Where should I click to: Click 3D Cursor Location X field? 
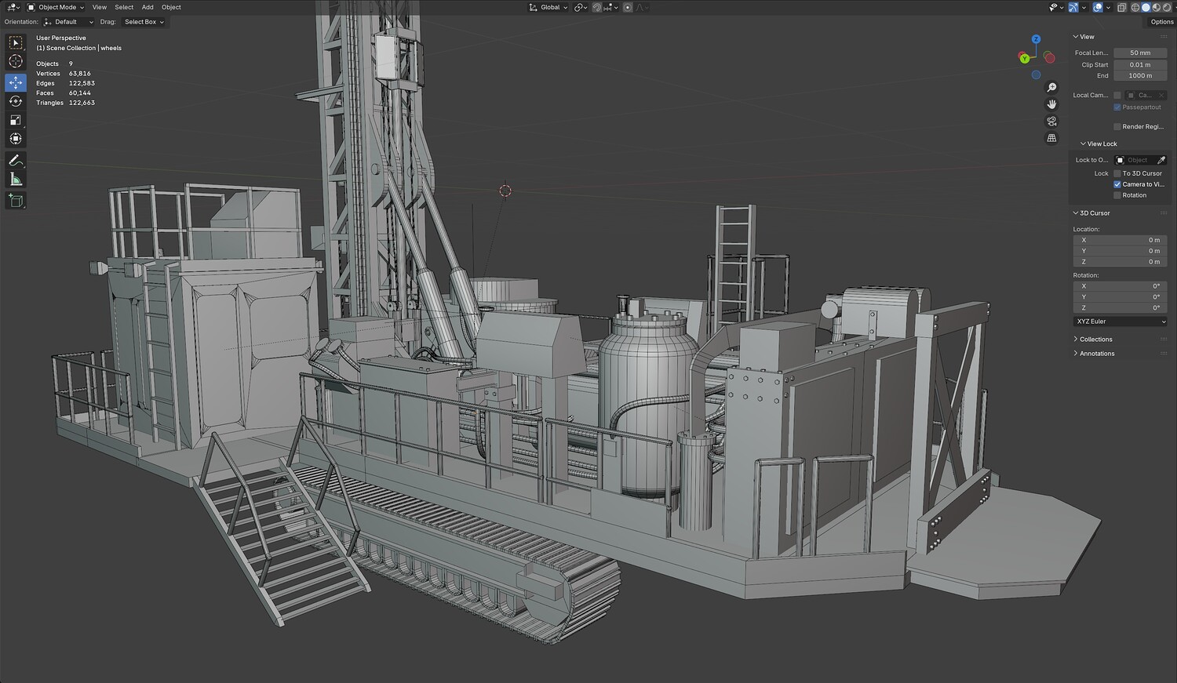point(1120,240)
